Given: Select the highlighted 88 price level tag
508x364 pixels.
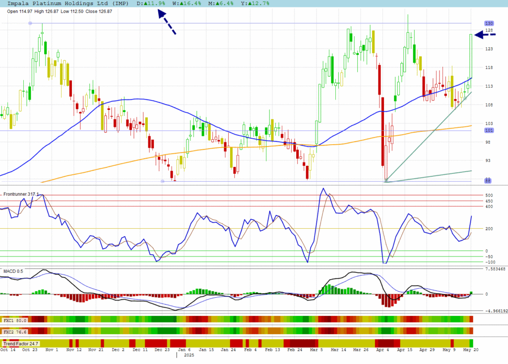Looking at the screenshot, I should 488,181.
